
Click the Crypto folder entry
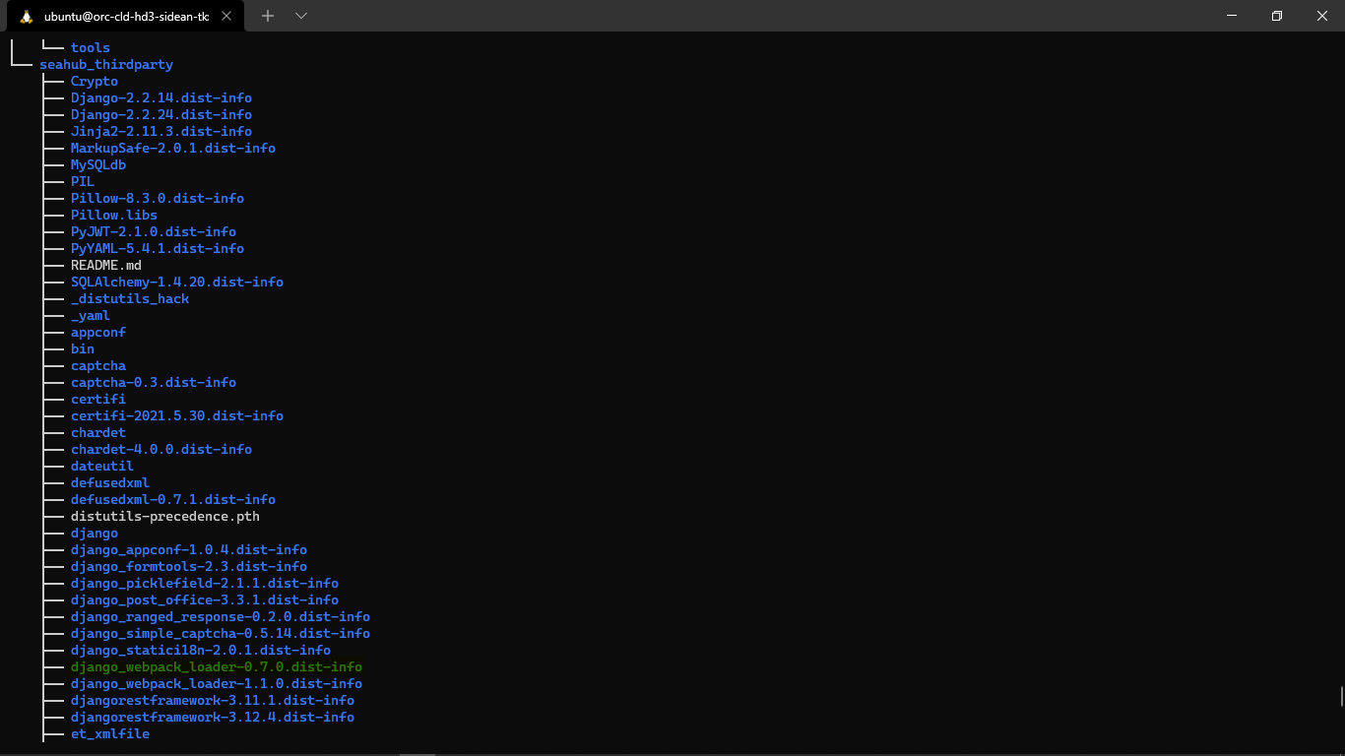(x=95, y=82)
